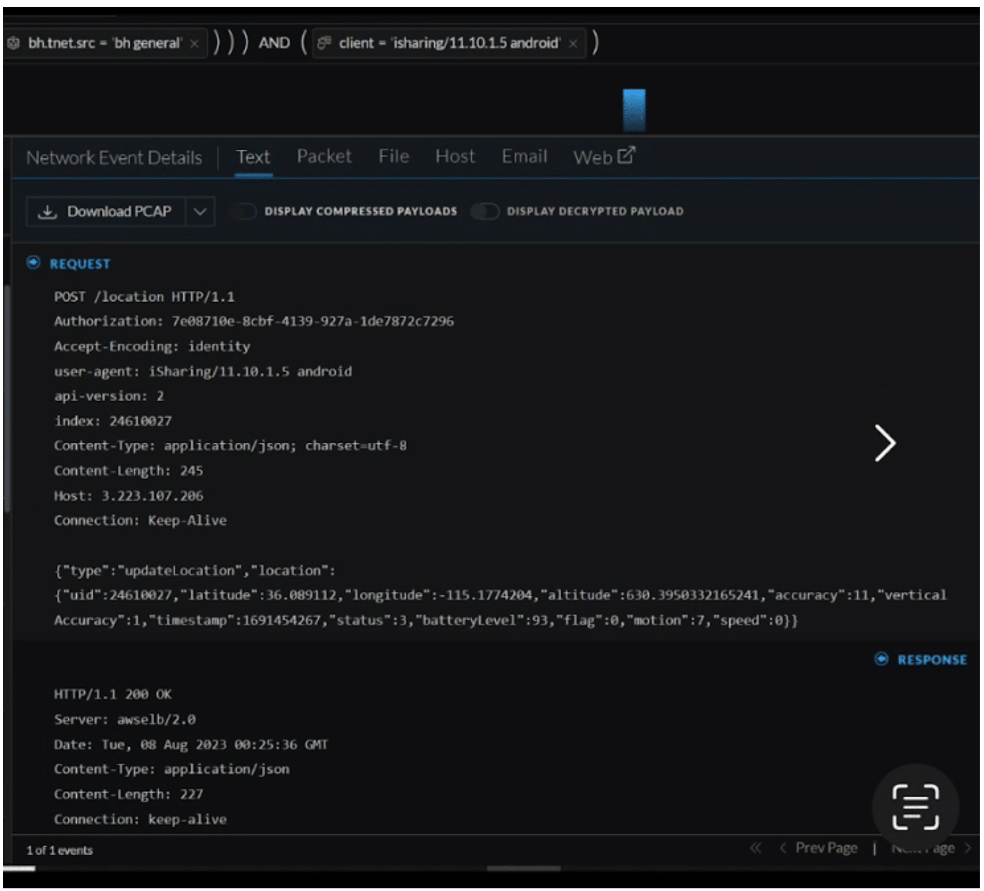Click the Prev Page link
Screen dimensions: 984x891
(x=826, y=848)
